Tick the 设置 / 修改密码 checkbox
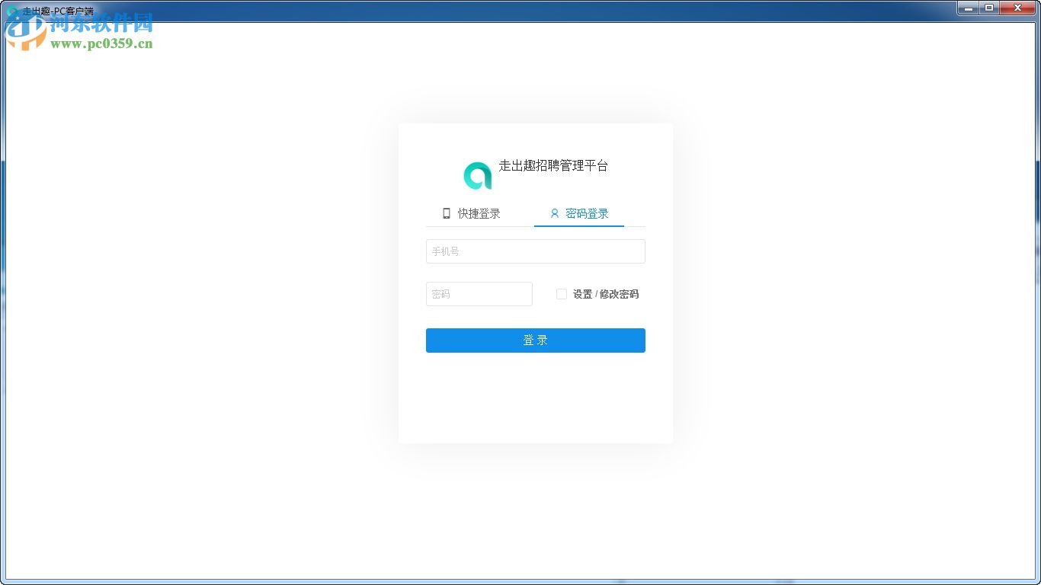 pos(562,294)
